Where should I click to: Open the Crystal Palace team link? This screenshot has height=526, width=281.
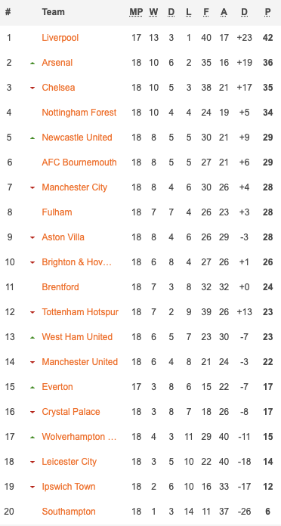point(71,412)
